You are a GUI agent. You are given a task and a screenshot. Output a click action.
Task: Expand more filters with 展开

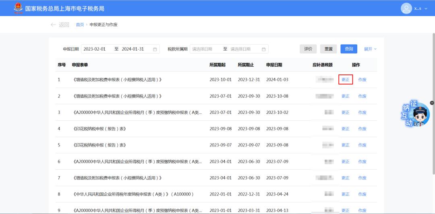pyautogui.click(x=370, y=49)
